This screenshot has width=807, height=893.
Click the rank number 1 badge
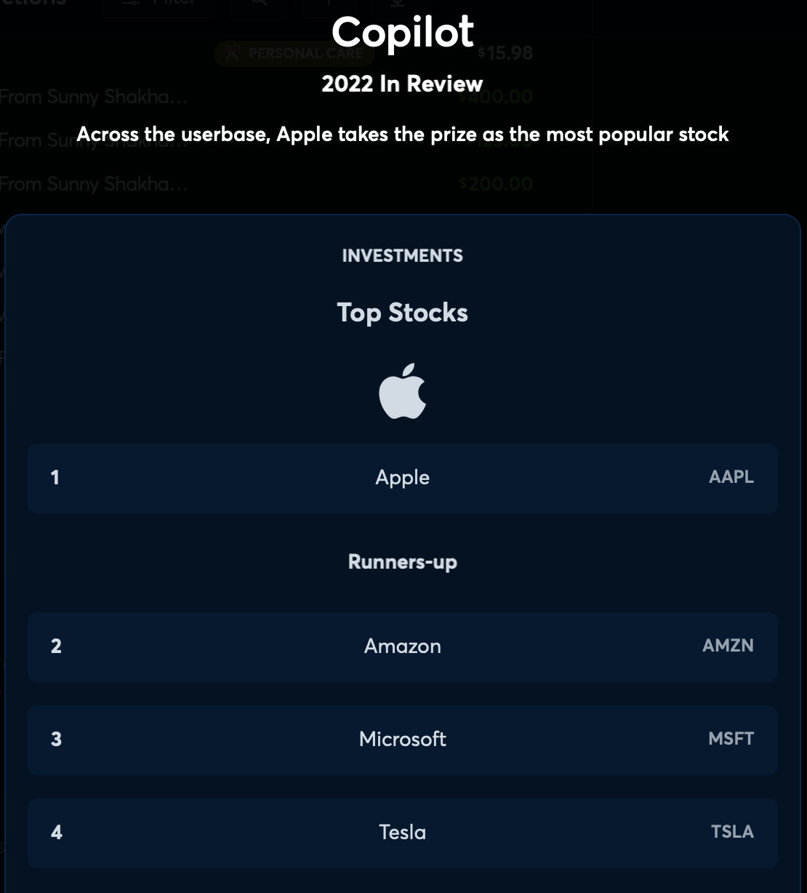(55, 478)
